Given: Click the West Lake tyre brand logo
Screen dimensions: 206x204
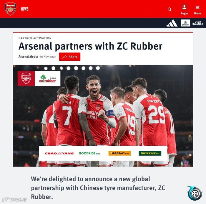Looking at the screenshot, I should 150,153.
